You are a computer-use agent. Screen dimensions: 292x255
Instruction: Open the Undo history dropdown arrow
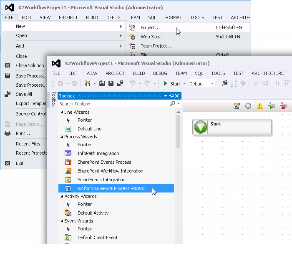click(140, 83)
